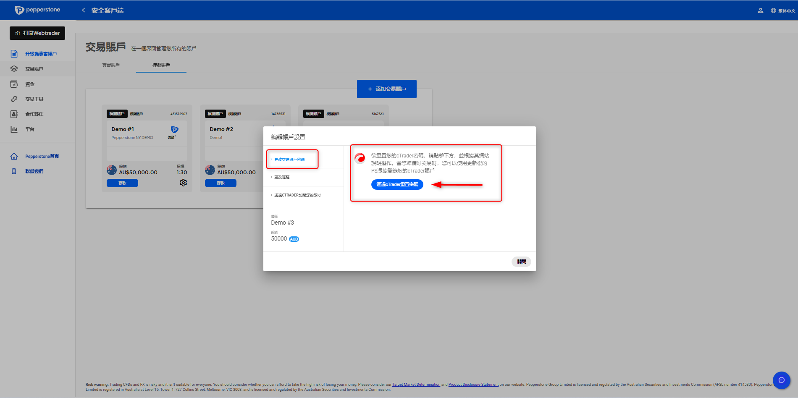The height and width of the screenshot is (398, 798).
Task: Click the 合作夥伴 contact icon in sidebar
Action: pos(14,114)
